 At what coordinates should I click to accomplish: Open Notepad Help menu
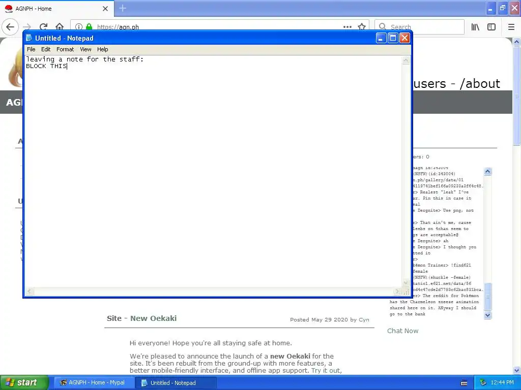[102, 49]
